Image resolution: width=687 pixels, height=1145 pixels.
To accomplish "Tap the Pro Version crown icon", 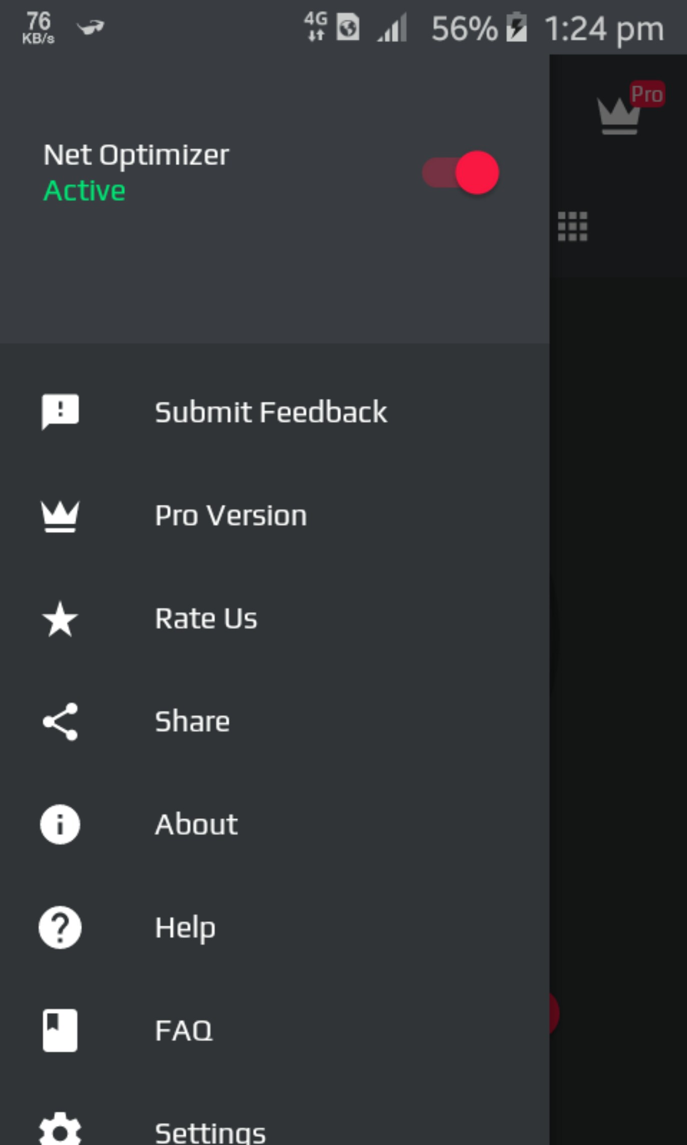I will click(60, 516).
